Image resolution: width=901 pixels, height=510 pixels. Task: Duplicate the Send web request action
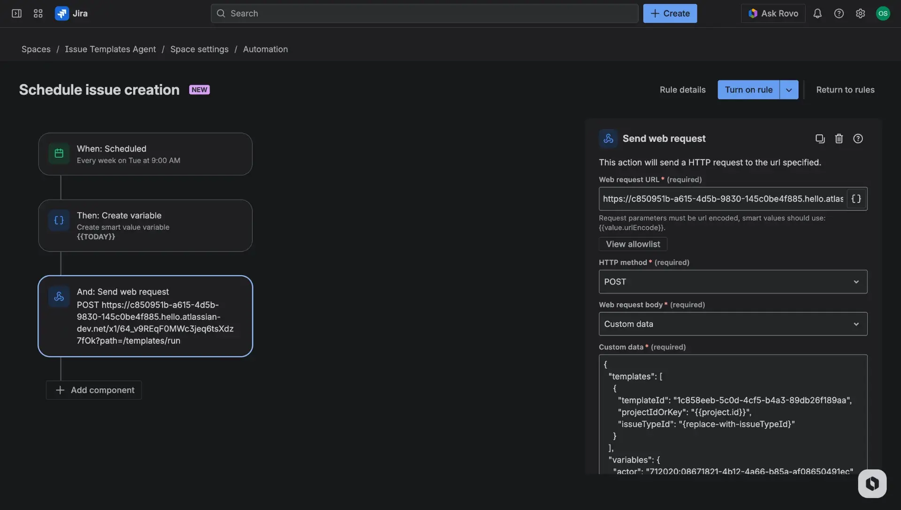[x=820, y=139]
